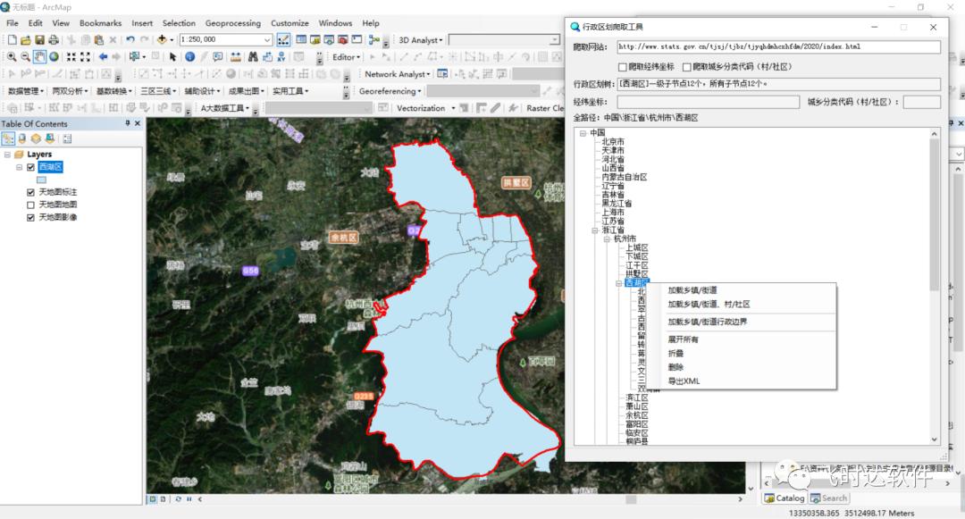The image size is (965, 519).
Task: Select the Pan hand tool
Action: 40,57
